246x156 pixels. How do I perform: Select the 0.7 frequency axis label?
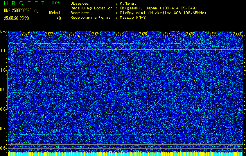click(3, 129)
